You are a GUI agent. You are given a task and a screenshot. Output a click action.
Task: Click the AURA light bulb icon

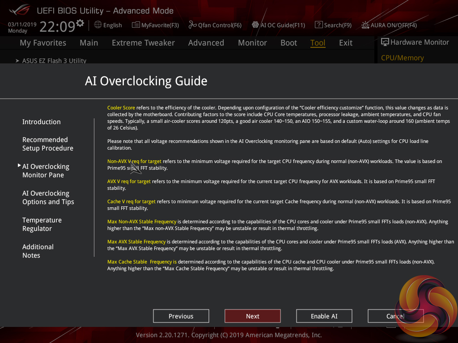(365, 25)
